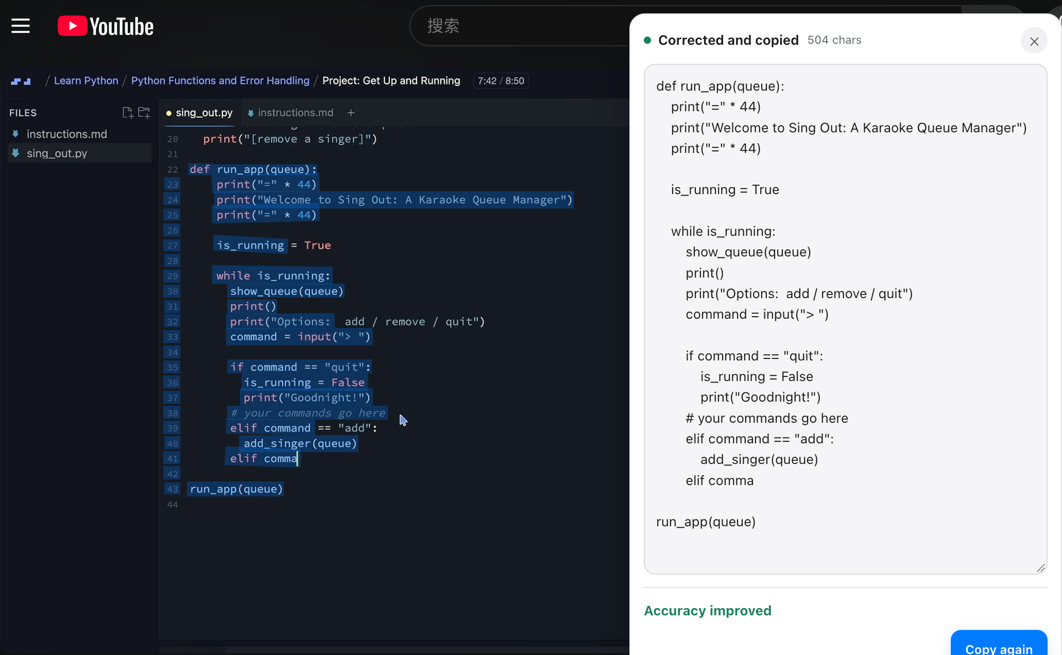Click the Welcome to Sing Out print line in editor
Viewport: 1062px width, 655px height.
click(394, 200)
